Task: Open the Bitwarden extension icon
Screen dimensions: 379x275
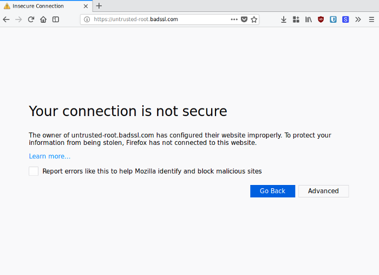Action: (334, 19)
